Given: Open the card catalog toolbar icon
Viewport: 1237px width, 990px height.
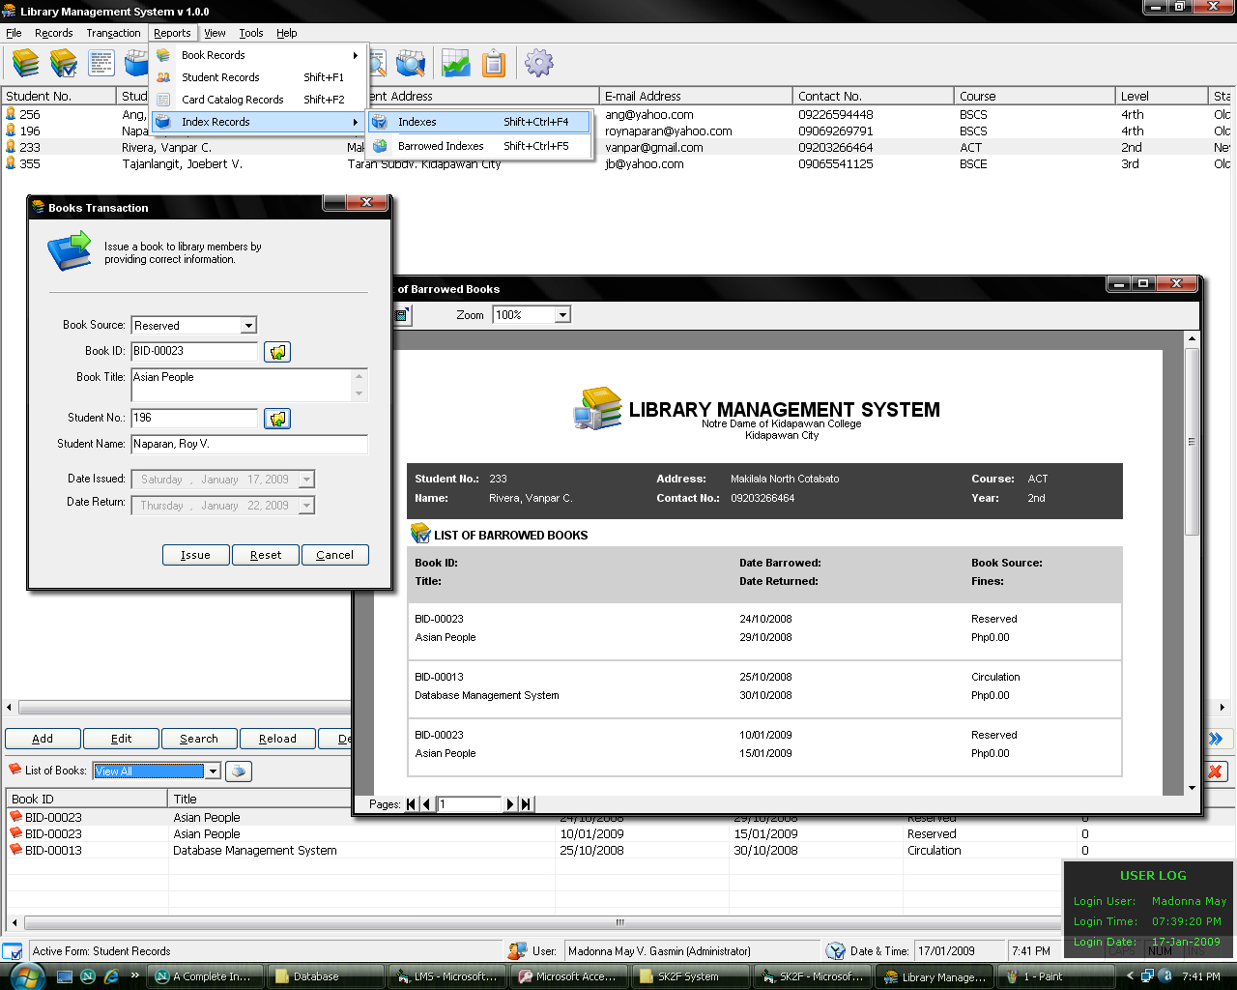Looking at the screenshot, I should pos(101,64).
